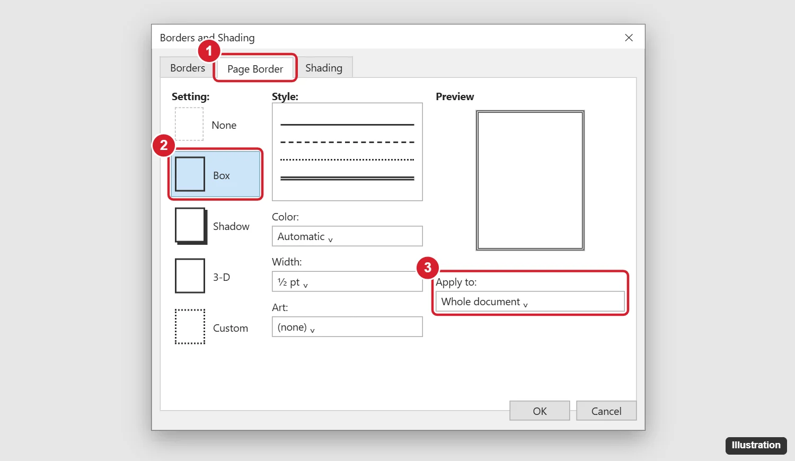Image resolution: width=795 pixels, height=461 pixels.
Task: Click the 3-D setting label
Action: (222, 277)
